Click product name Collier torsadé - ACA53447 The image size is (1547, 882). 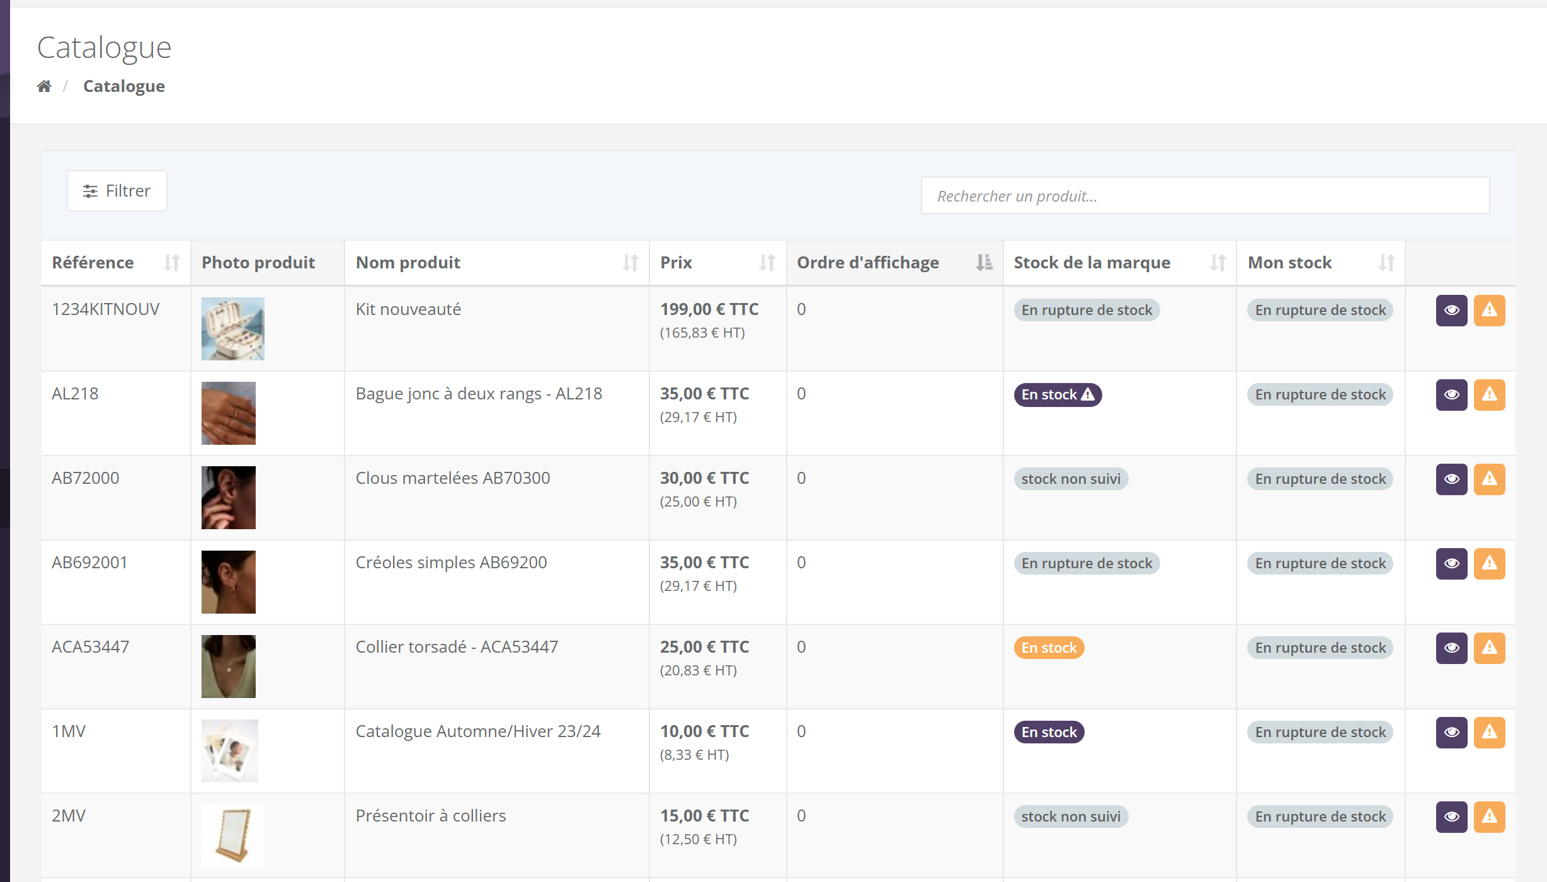click(x=457, y=647)
